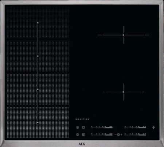Tap the timer plus symbol
This screenshot has width=164, height=147.
pos(121,135)
